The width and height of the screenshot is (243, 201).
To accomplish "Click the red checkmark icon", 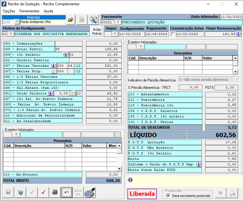I will pyautogui.click(x=43, y=192).
